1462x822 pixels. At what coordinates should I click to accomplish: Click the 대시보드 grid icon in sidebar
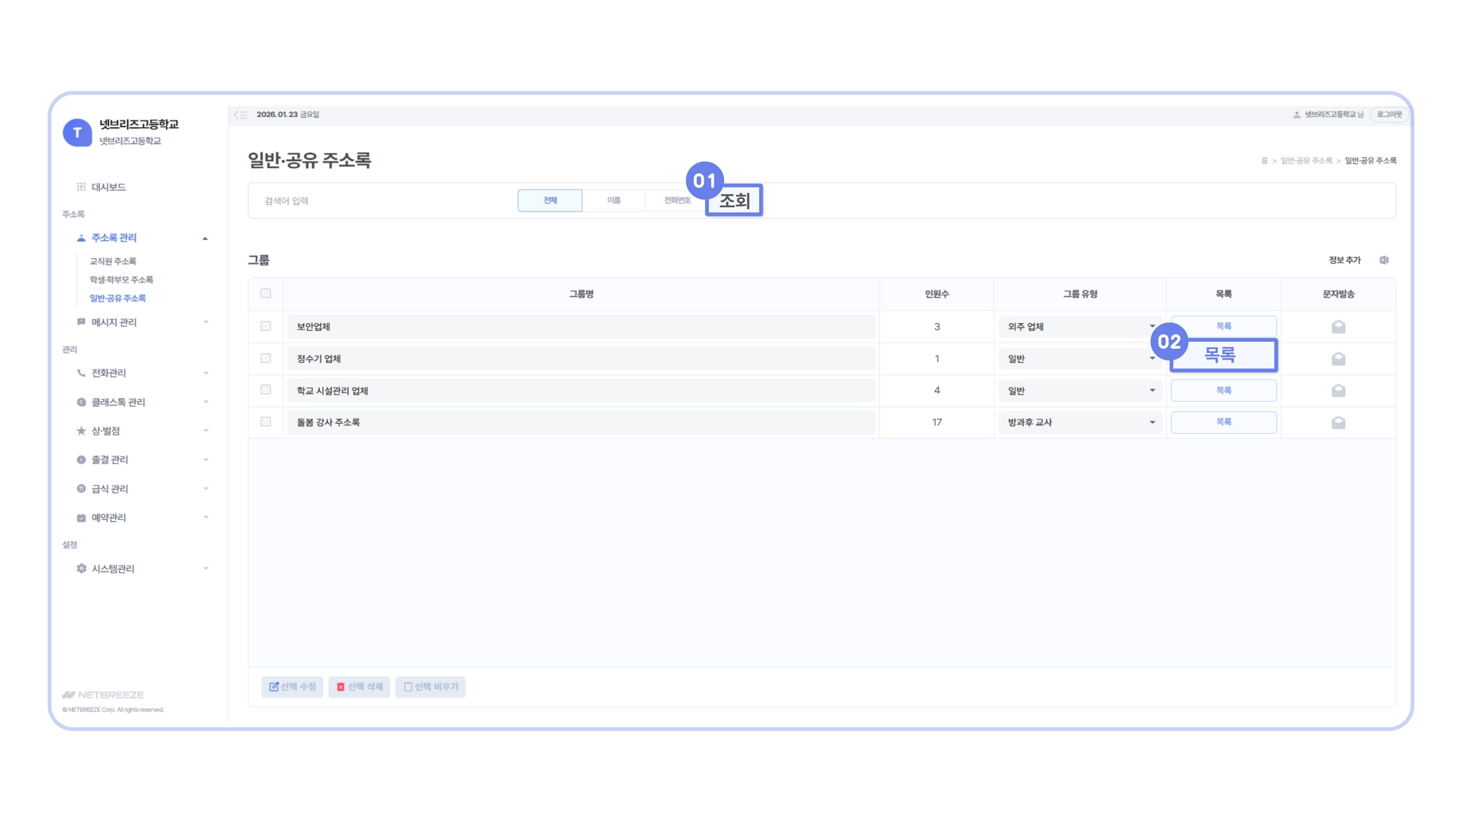coord(81,187)
